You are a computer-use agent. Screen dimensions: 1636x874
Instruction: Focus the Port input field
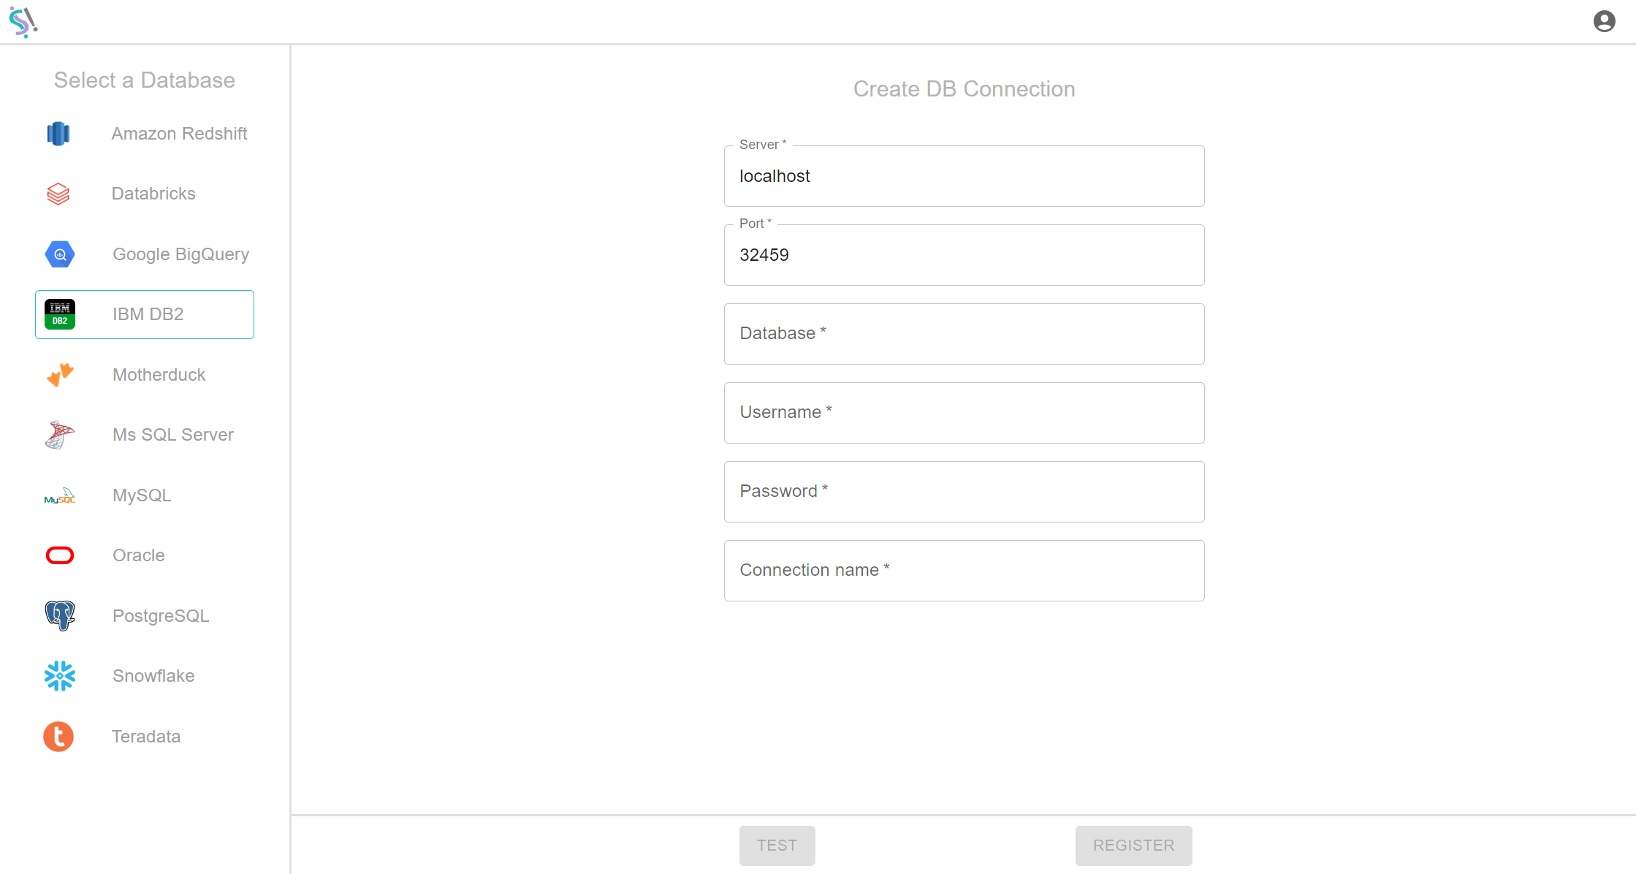964,256
